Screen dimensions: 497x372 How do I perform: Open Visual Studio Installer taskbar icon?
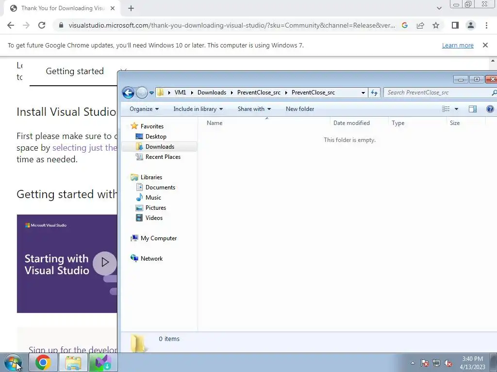103,362
